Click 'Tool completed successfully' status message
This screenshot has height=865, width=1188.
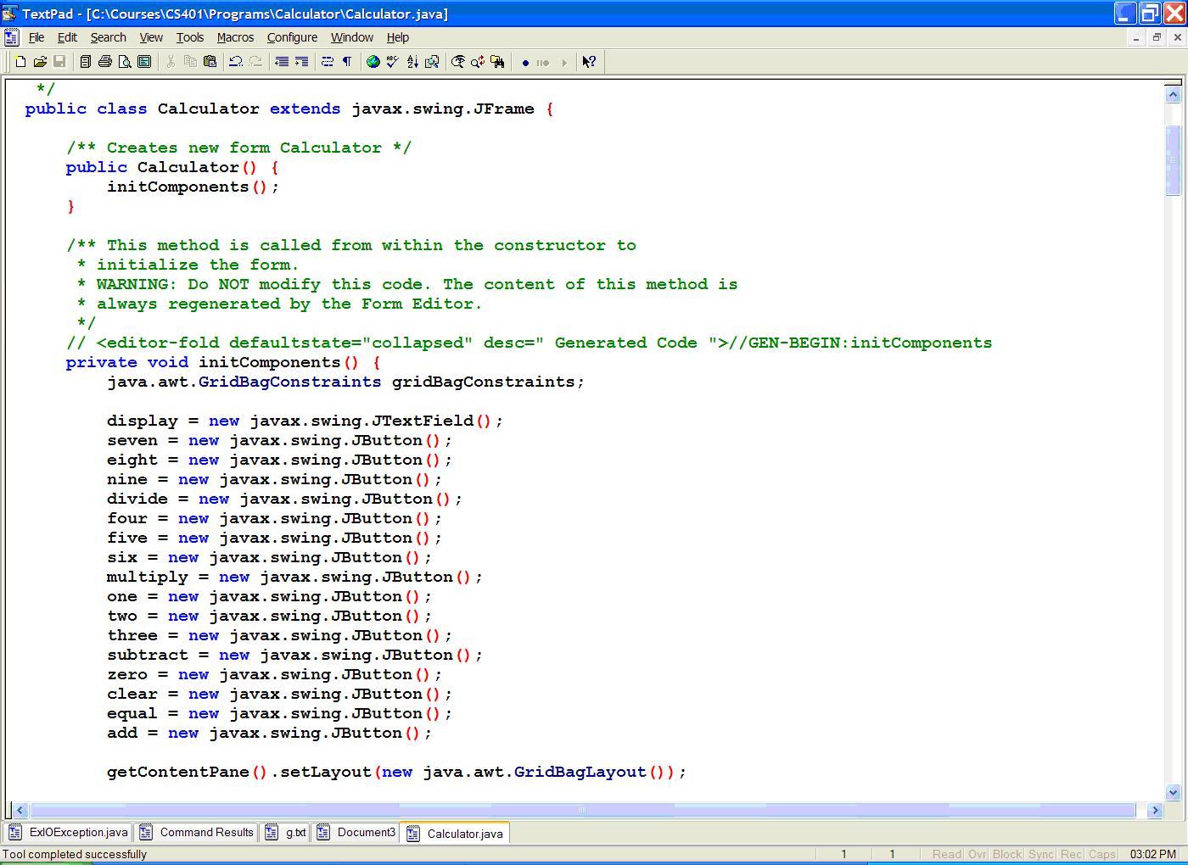pos(75,854)
